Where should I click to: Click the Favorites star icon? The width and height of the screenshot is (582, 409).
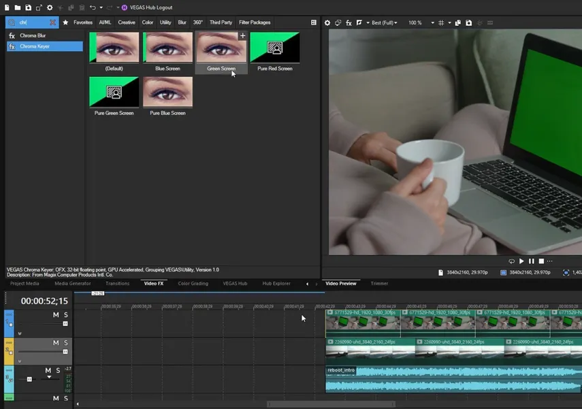pos(65,22)
